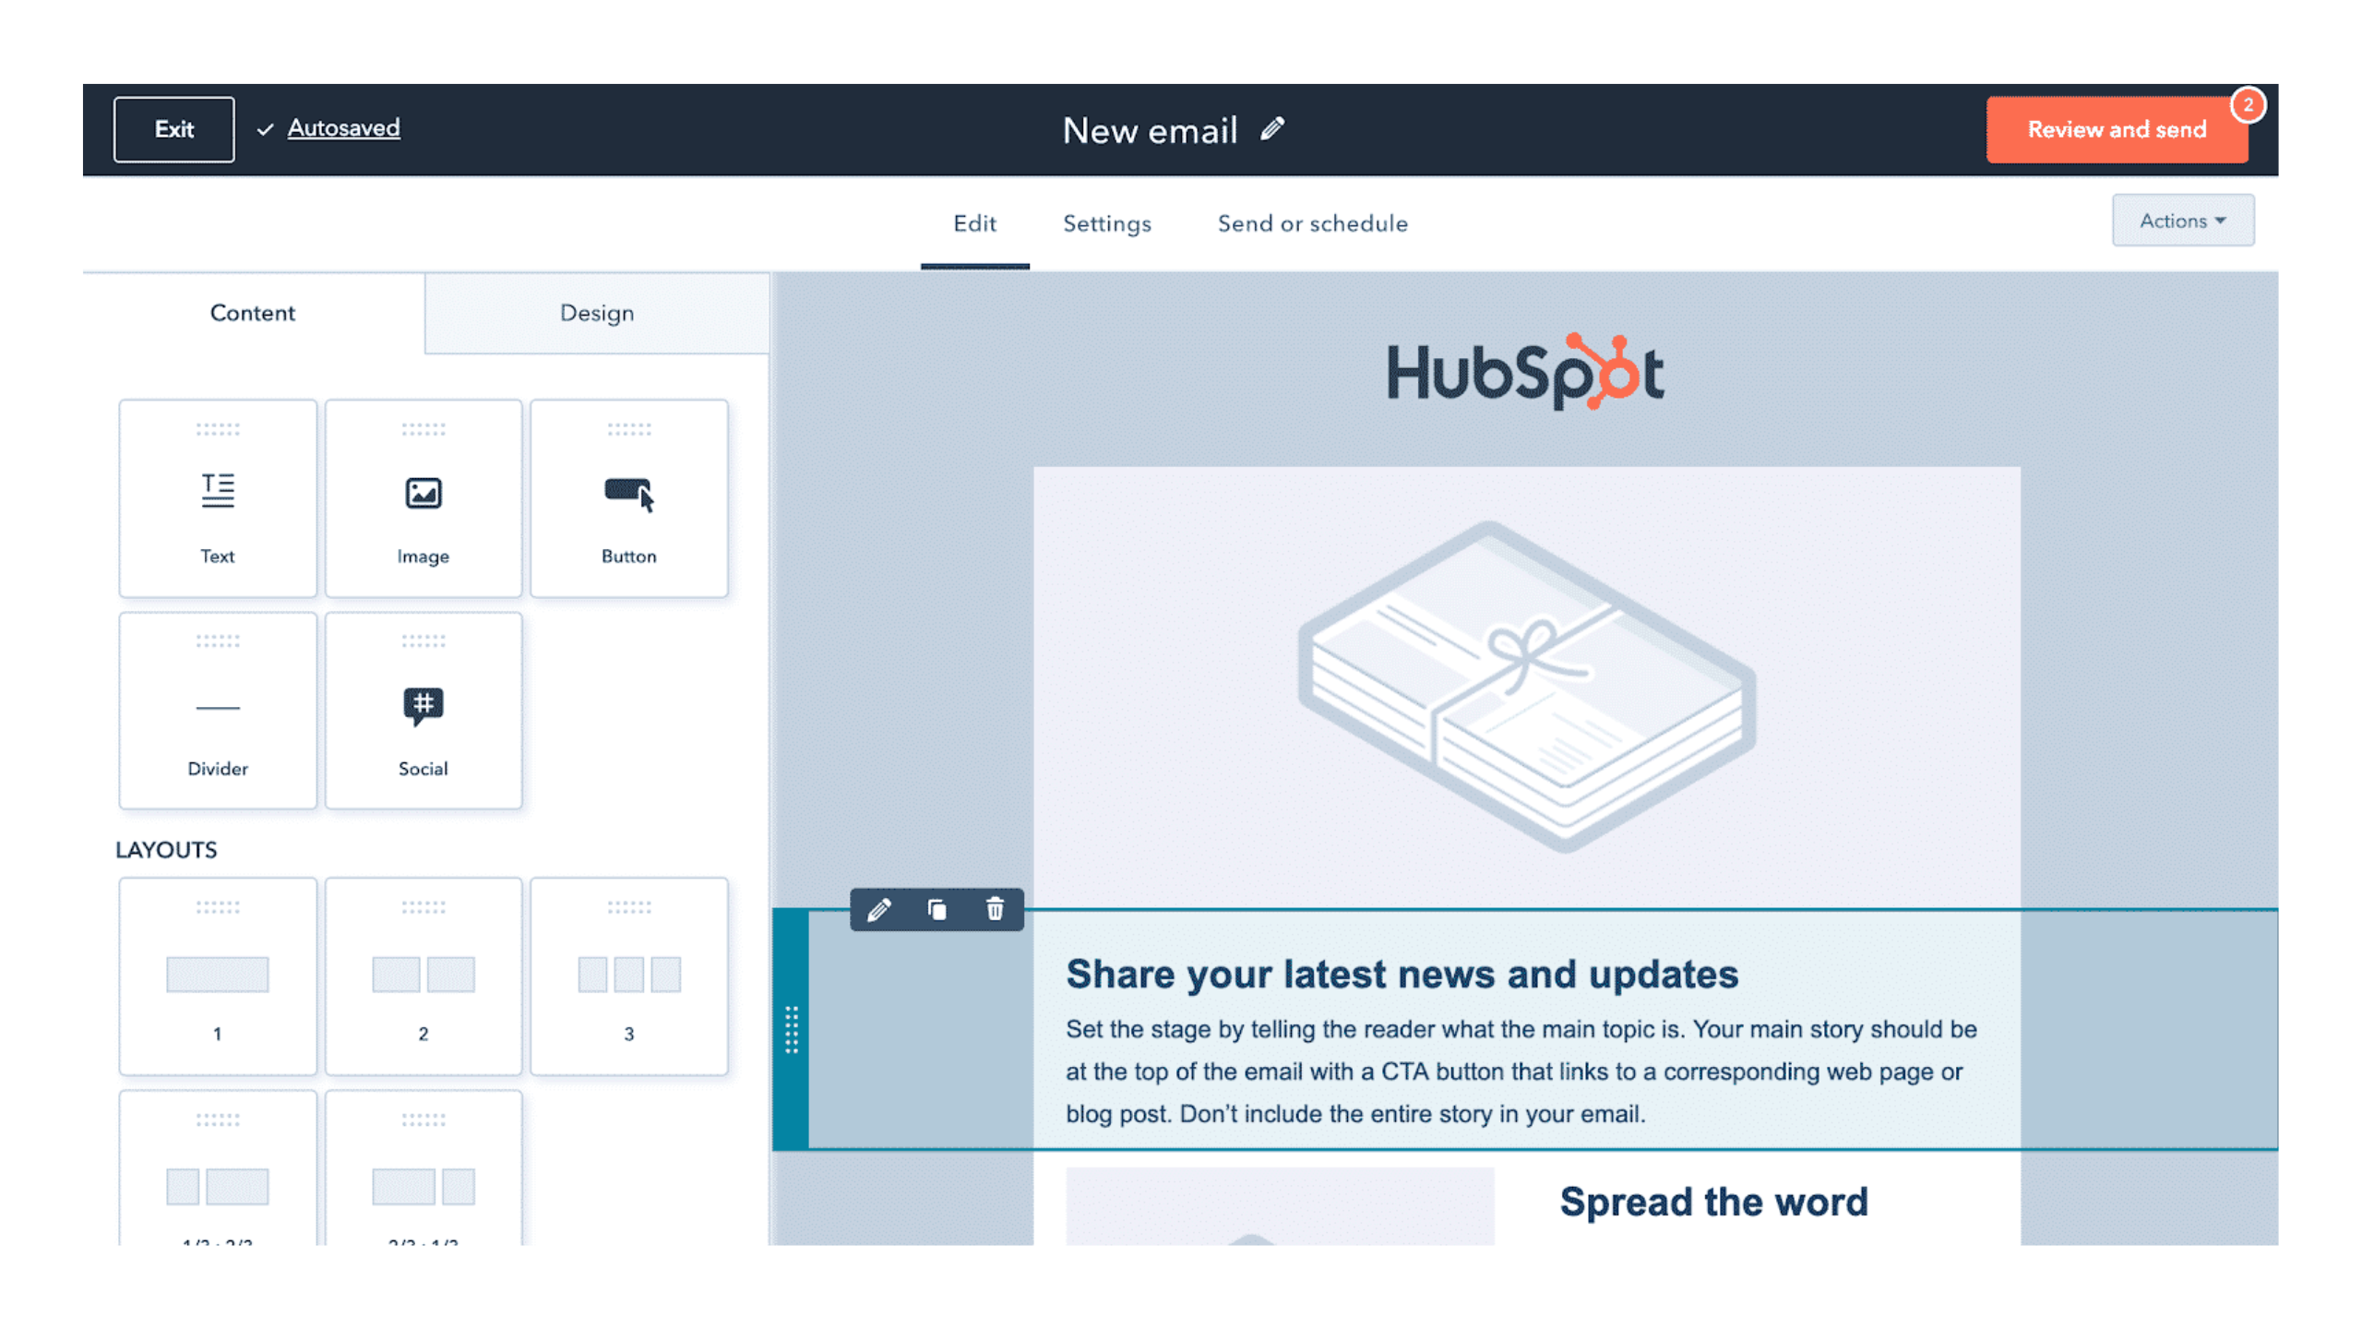The image size is (2362, 1329).
Task: Open the Autosaved link
Action: (343, 127)
